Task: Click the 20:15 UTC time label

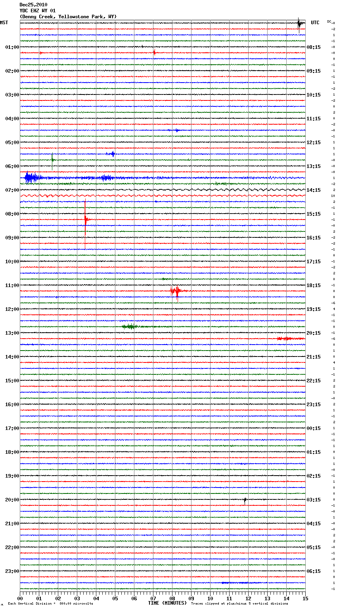Action: coord(314,333)
